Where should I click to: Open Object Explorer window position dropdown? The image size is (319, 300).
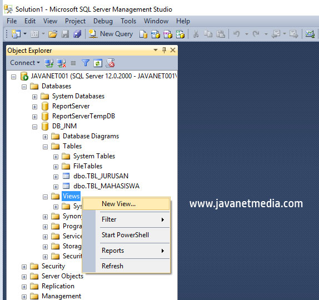[x=156, y=50]
